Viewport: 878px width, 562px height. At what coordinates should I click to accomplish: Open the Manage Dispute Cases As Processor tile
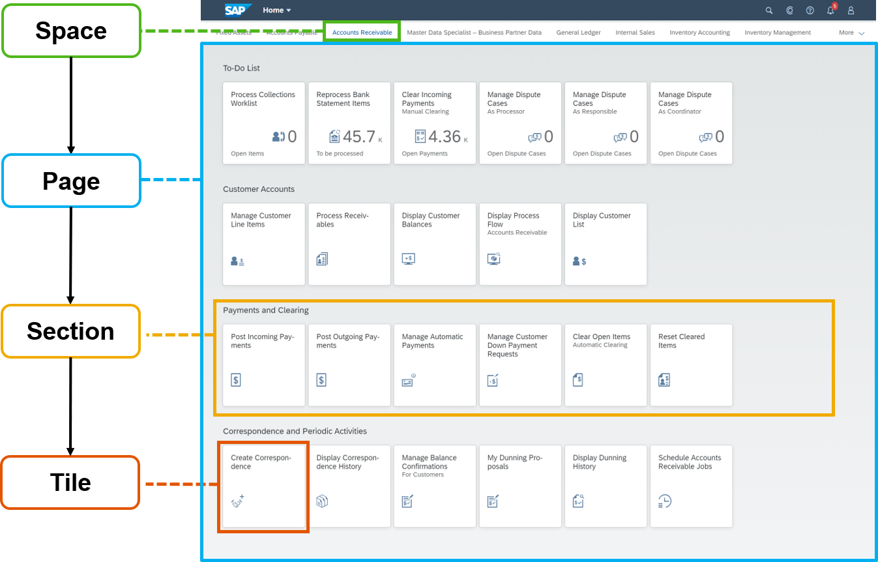tap(520, 123)
